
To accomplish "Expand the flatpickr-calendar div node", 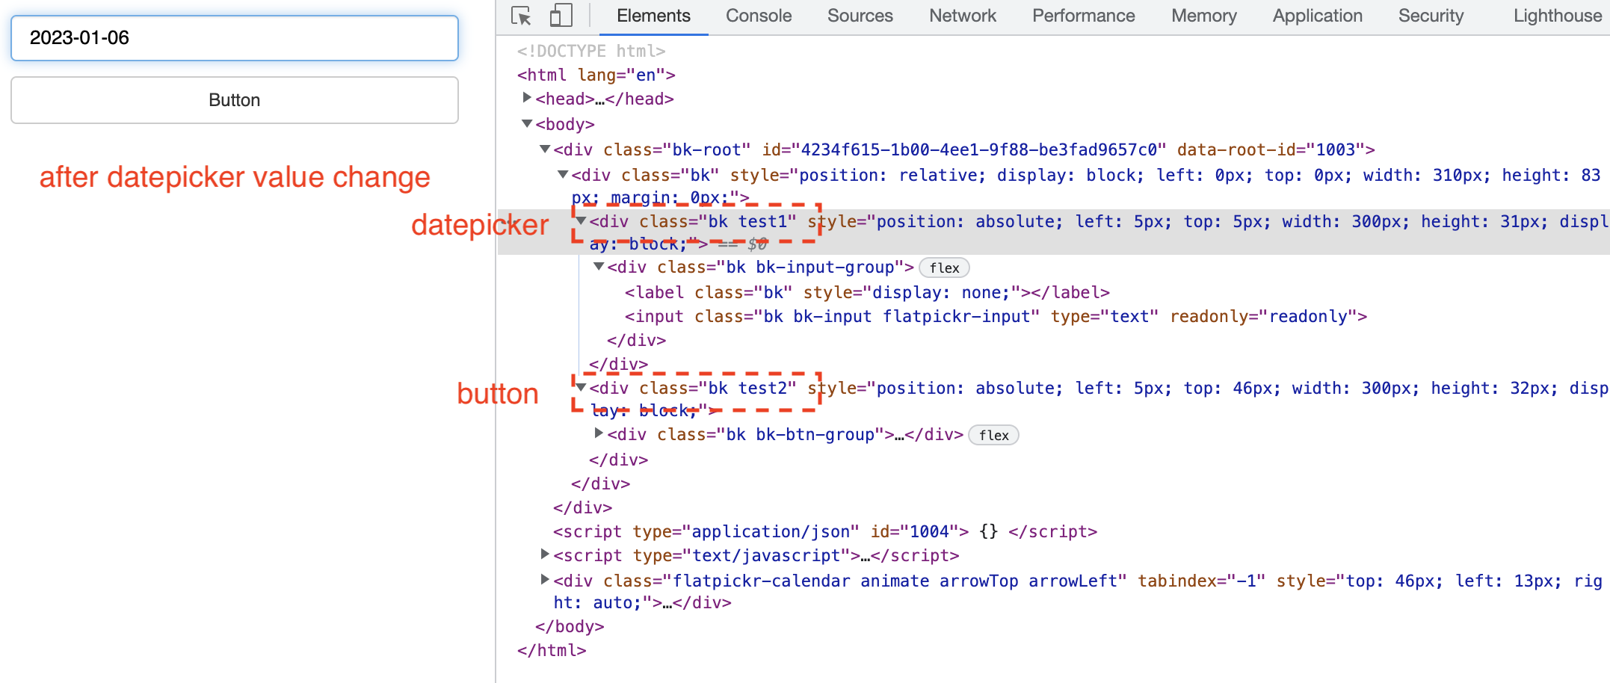I will click(545, 580).
